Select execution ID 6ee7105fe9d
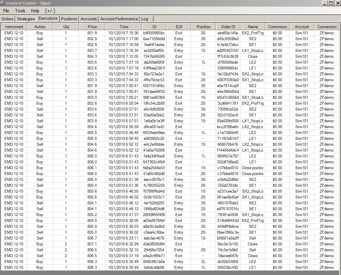The width and height of the screenshot is (341, 275). 154,39
